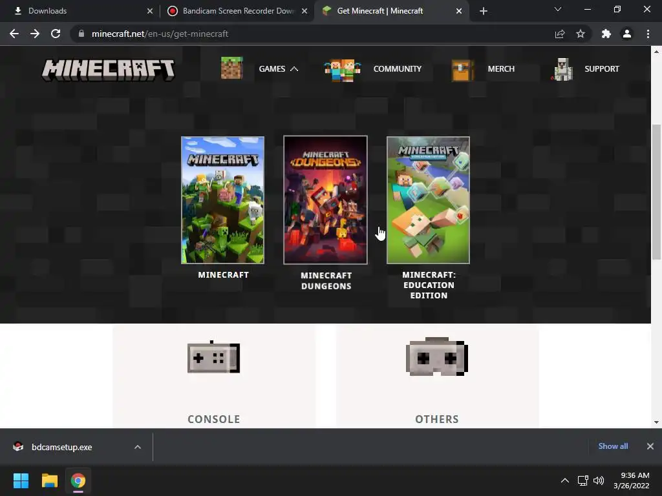Choose the CONSOLE platform label

tap(213, 419)
